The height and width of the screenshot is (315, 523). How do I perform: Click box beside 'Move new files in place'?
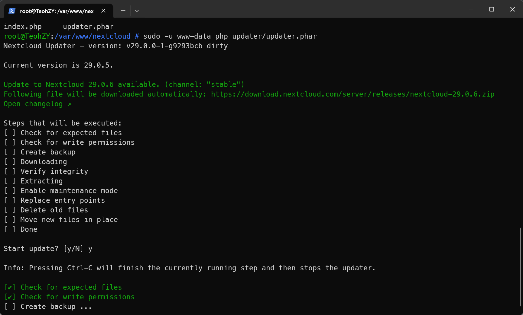pos(10,220)
